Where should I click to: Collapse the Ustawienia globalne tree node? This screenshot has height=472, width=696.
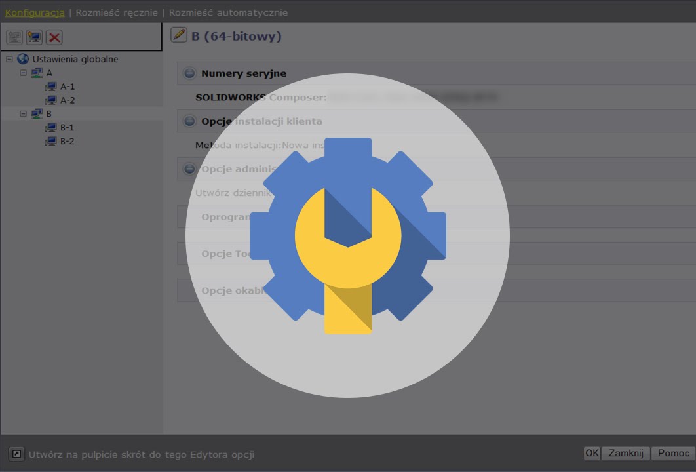pyautogui.click(x=9, y=58)
